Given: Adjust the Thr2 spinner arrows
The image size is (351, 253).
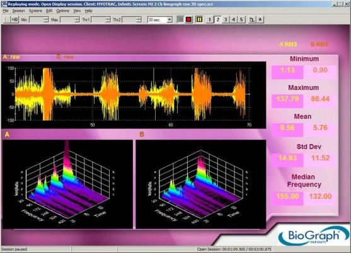Looking at the screenshot, I should click(x=139, y=20).
